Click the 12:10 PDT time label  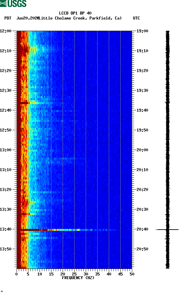click(x=6, y=51)
